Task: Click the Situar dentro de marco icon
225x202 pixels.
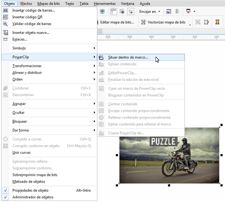Action: (x=101, y=58)
